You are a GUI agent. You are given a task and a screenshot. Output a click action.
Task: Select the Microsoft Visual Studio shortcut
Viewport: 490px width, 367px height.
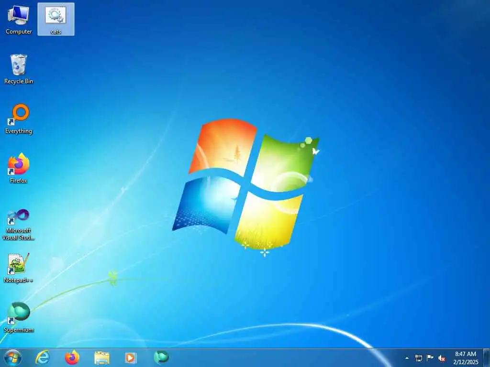click(19, 225)
